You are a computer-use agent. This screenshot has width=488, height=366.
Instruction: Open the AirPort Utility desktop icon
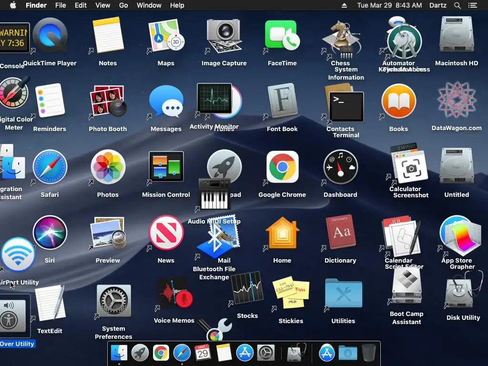[18, 254]
